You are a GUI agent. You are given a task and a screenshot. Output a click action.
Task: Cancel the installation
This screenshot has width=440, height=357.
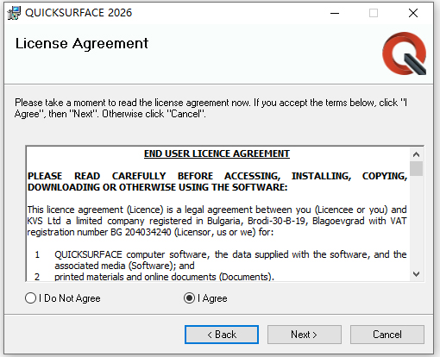[x=387, y=335]
